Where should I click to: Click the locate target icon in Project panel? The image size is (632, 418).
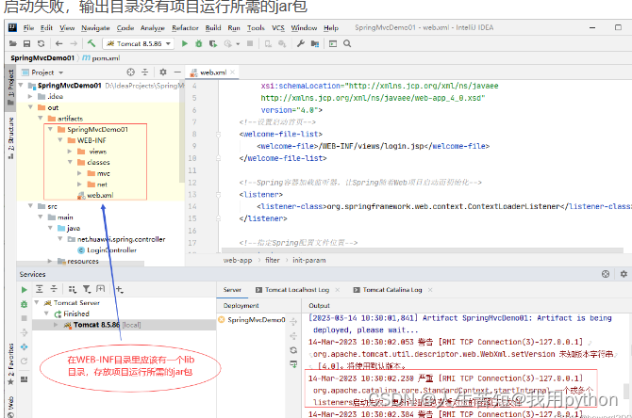click(130, 72)
